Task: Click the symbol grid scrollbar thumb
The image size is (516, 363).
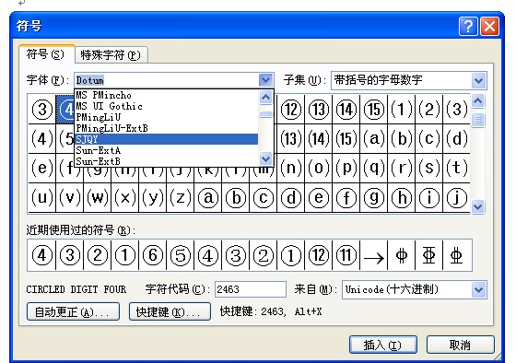Action: (x=478, y=120)
